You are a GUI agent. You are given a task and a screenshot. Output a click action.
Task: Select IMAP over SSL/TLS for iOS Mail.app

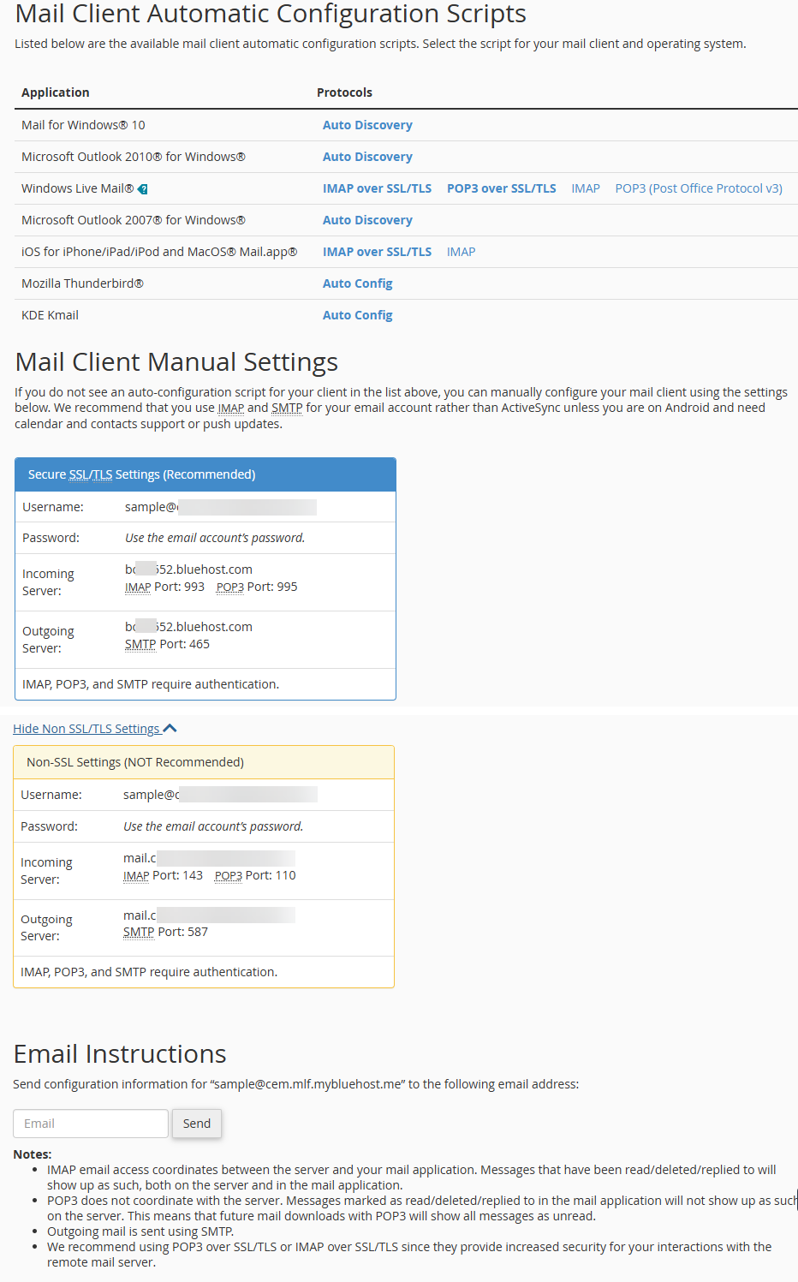coord(377,251)
